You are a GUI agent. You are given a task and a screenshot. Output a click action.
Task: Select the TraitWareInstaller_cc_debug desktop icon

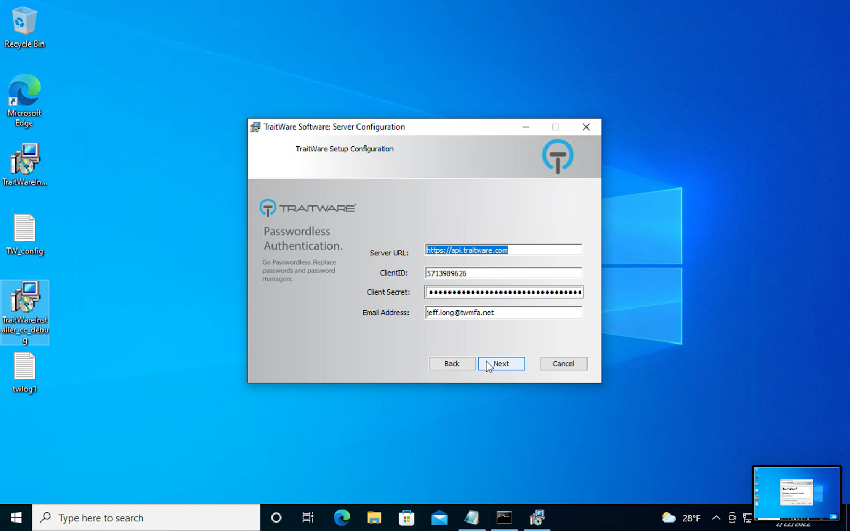click(25, 312)
